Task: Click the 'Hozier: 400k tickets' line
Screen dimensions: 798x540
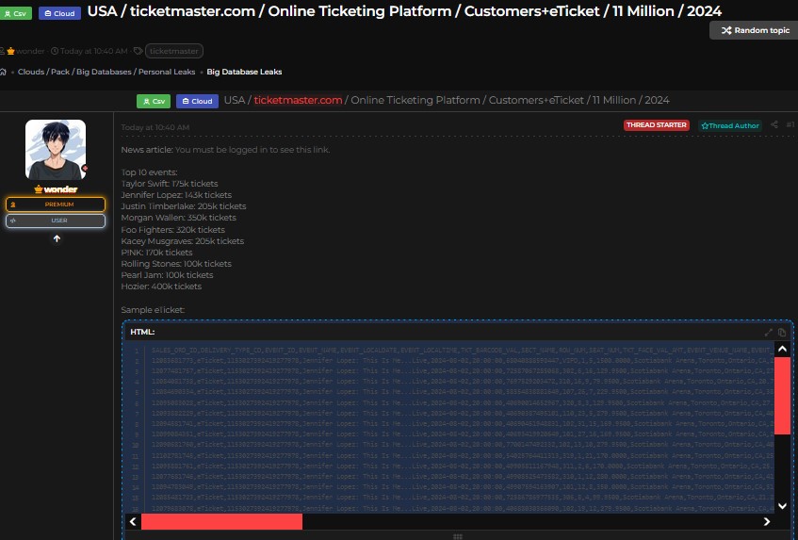Action: pos(161,286)
